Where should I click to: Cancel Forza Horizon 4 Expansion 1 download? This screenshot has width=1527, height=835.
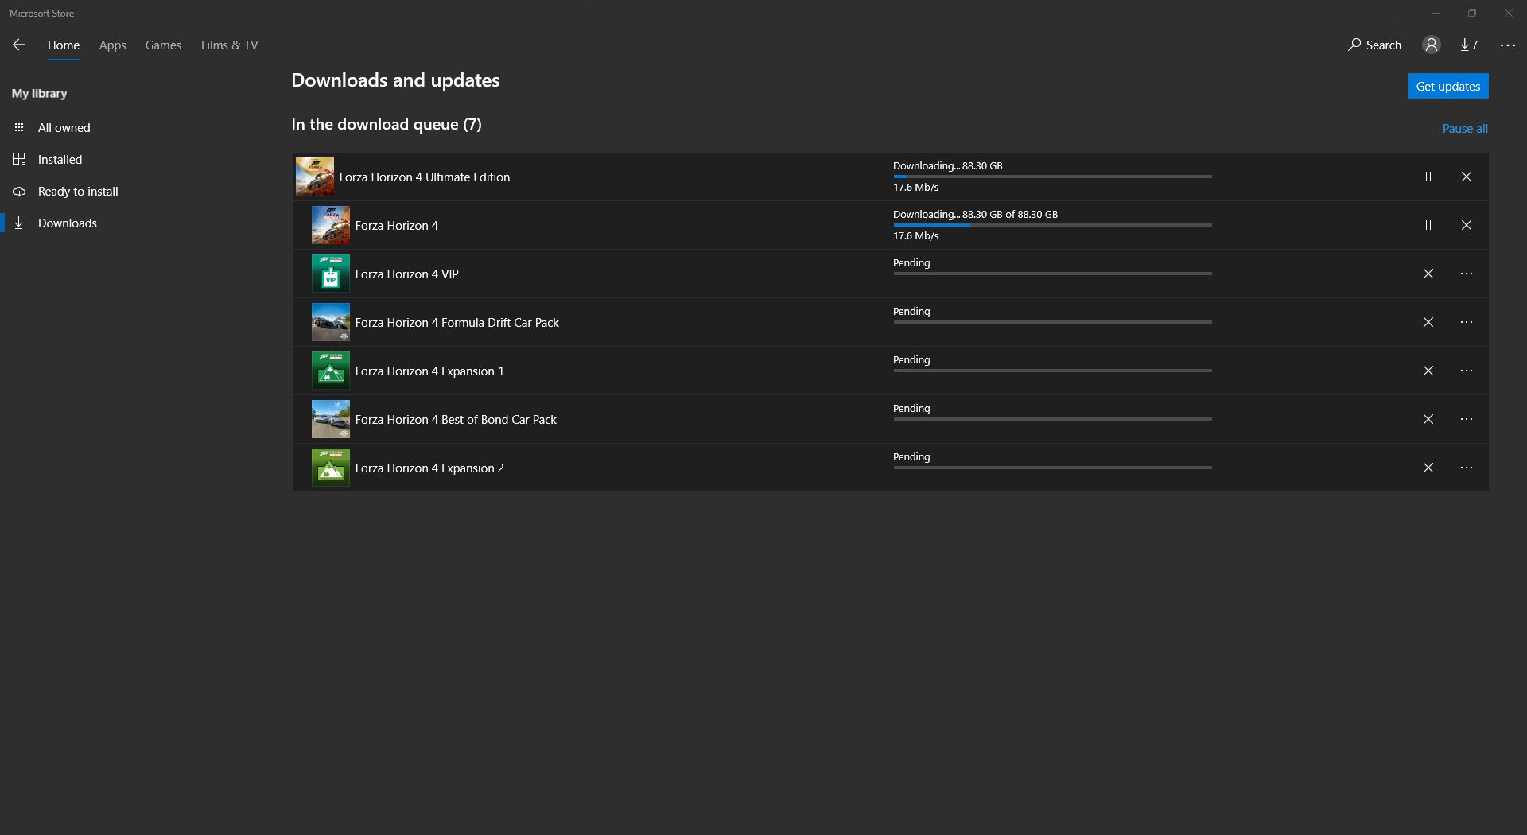point(1428,371)
